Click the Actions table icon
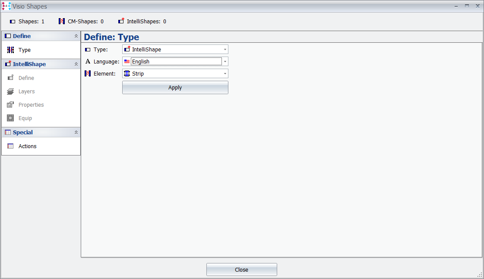484x279 pixels. pyautogui.click(x=10, y=146)
